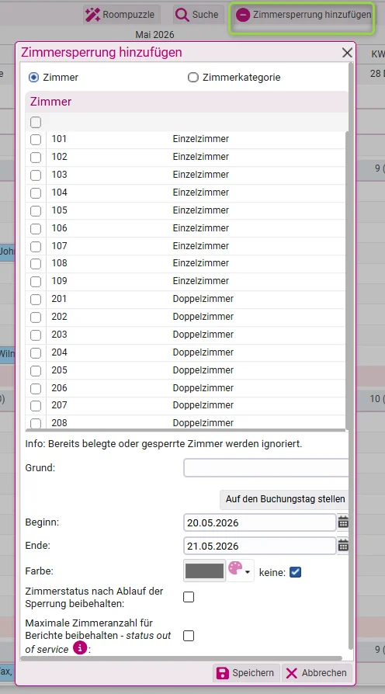Tick the checkbox for room 207
The height and width of the screenshot is (694, 385).
click(x=36, y=406)
